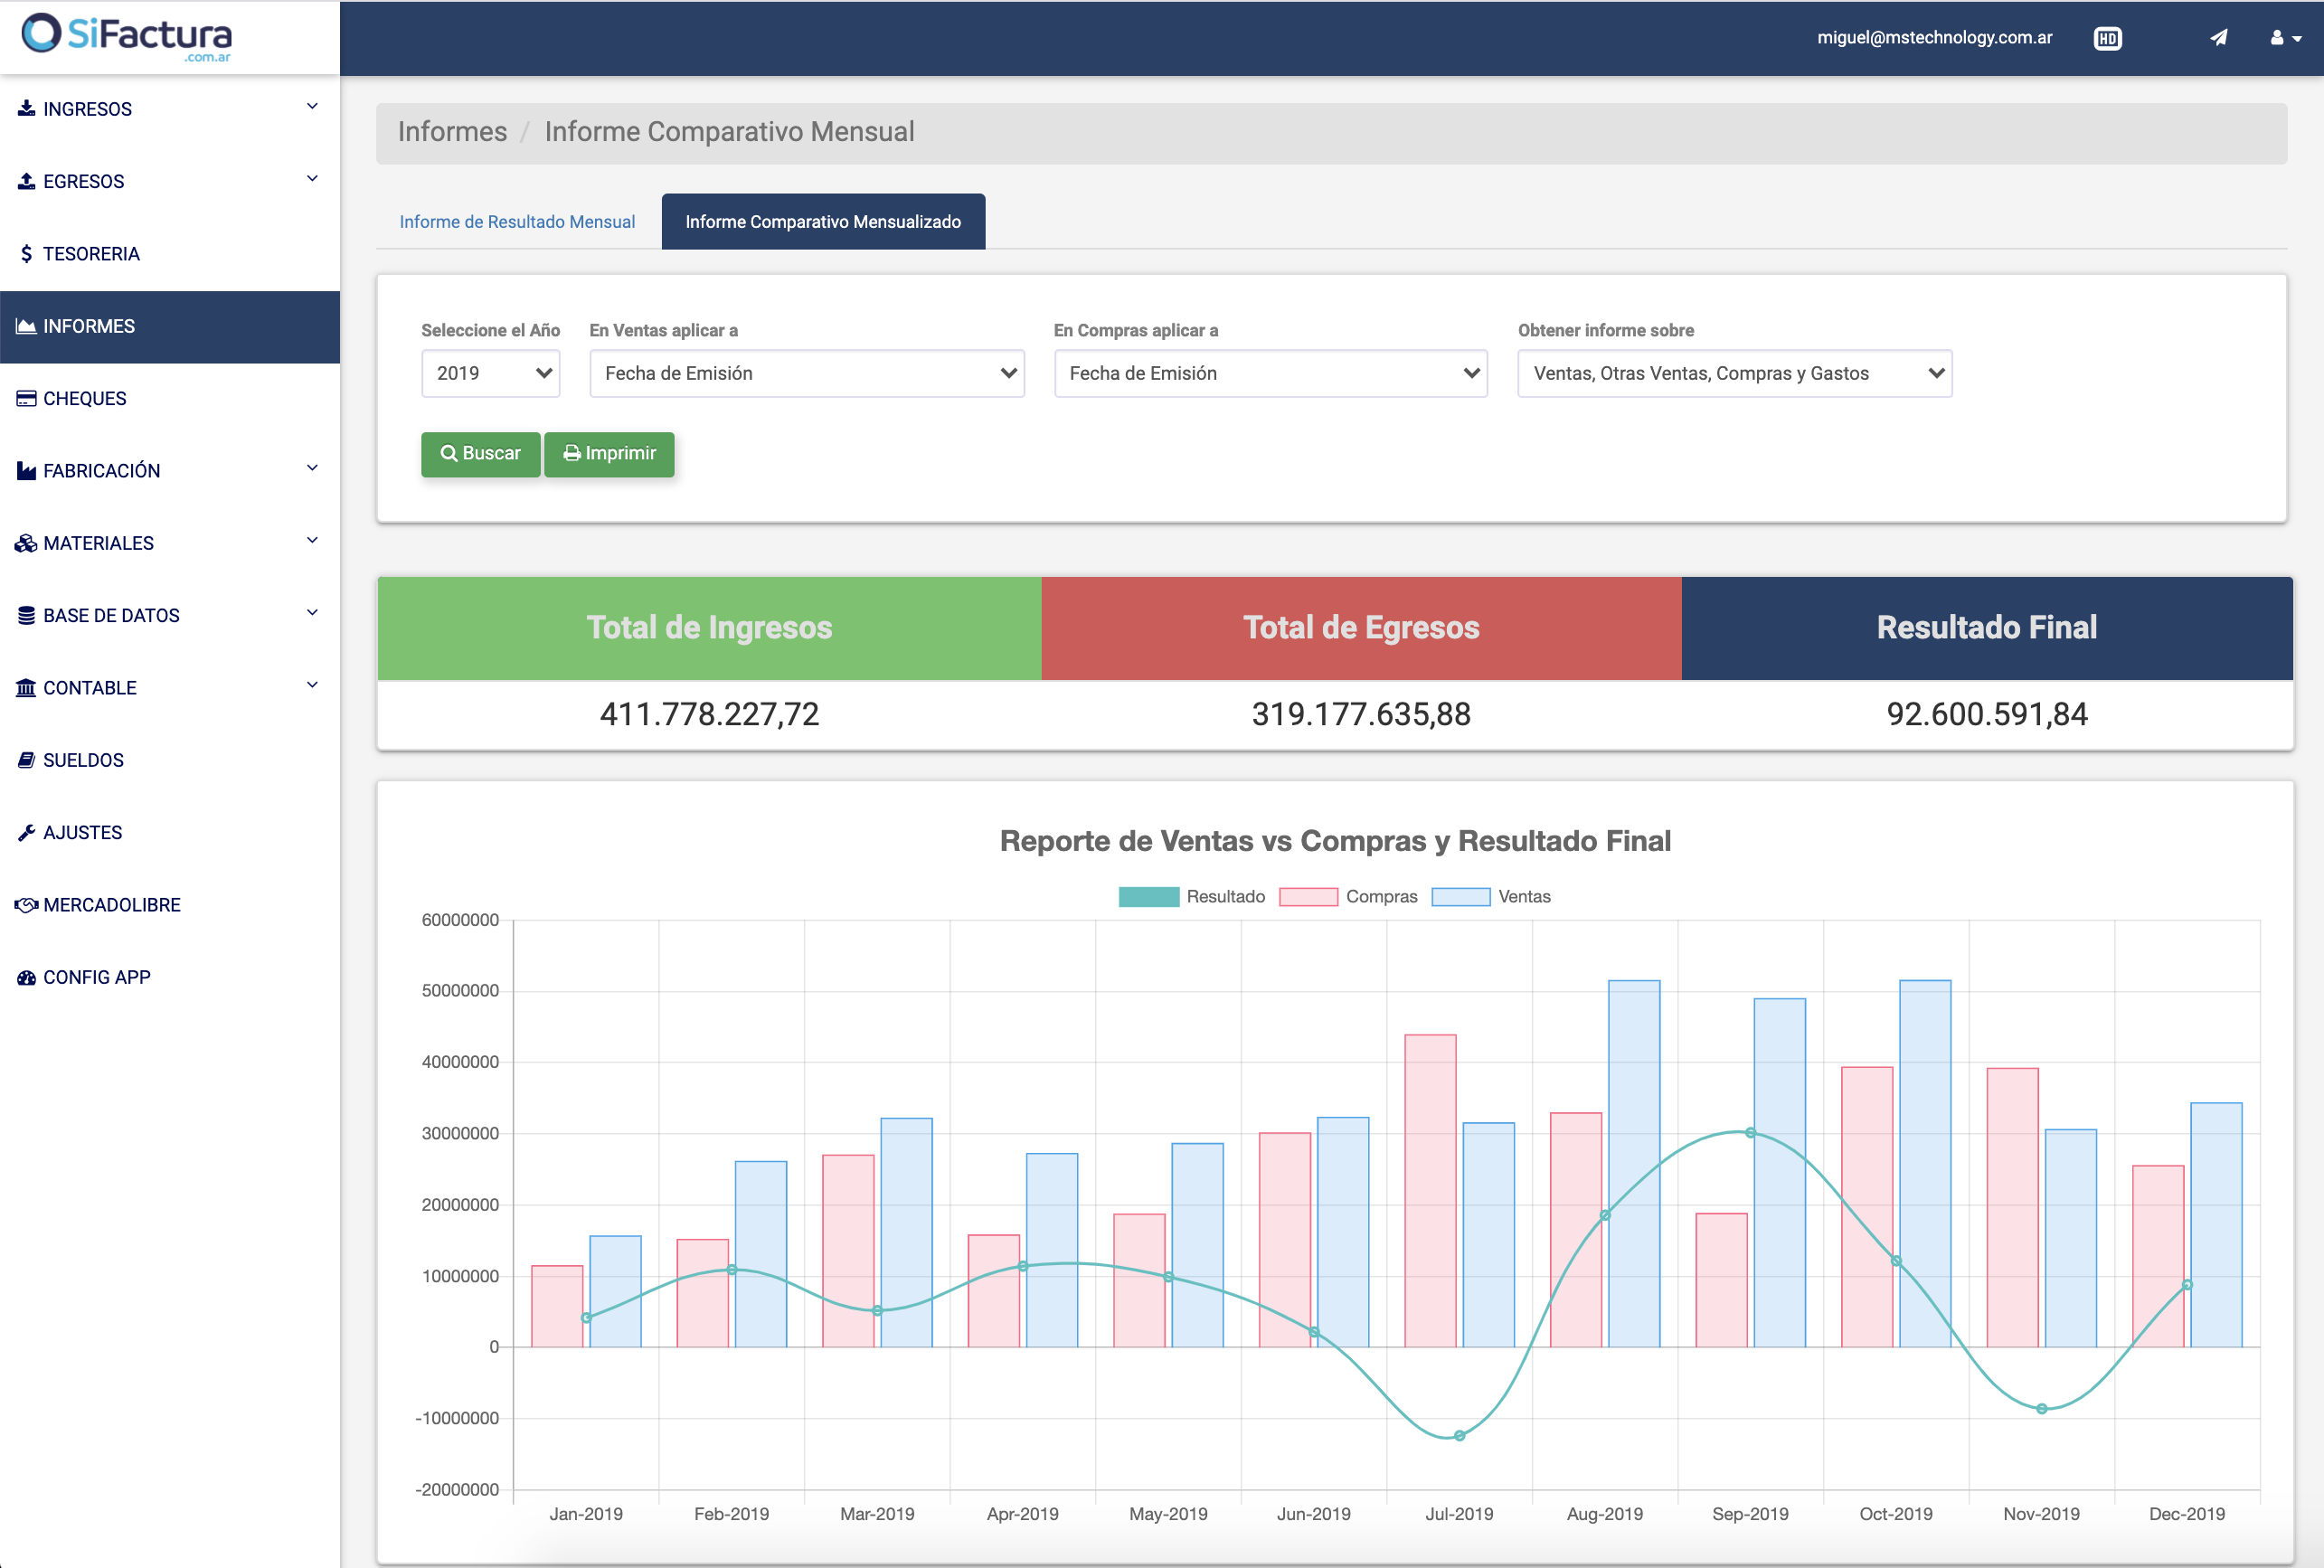The width and height of the screenshot is (2324, 1568).
Task: Switch to Informe de Resultado Mensual tab
Action: click(x=517, y=221)
